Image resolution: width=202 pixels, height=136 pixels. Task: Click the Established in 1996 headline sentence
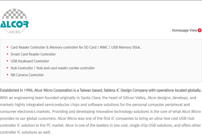coord(101,90)
